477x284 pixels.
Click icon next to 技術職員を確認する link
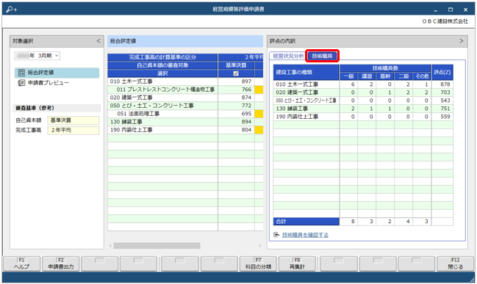coord(276,235)
